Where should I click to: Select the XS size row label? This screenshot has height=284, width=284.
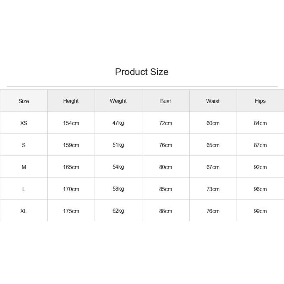[x=24, y=123]
